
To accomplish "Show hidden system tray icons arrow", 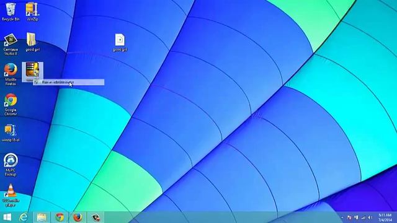I will (x=342, y=217).
